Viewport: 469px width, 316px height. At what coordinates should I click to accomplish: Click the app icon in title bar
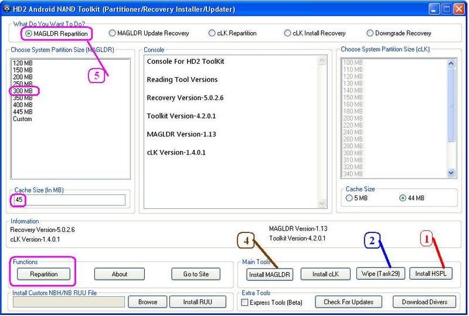coord(6,9)
